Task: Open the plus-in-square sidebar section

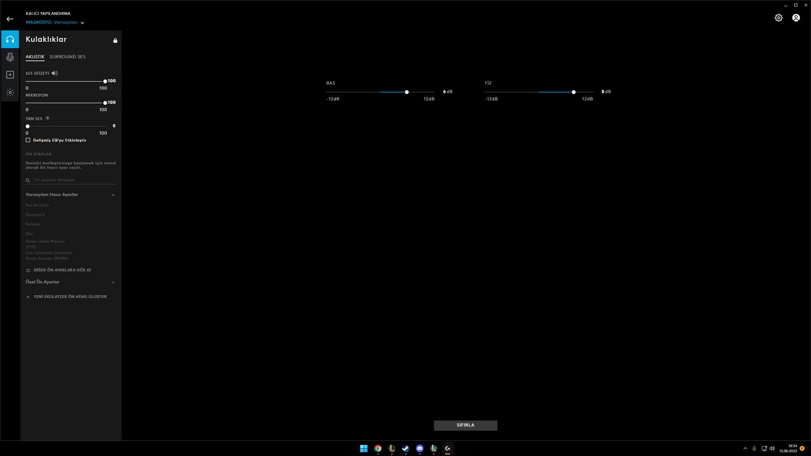Action: click(10, 75)
